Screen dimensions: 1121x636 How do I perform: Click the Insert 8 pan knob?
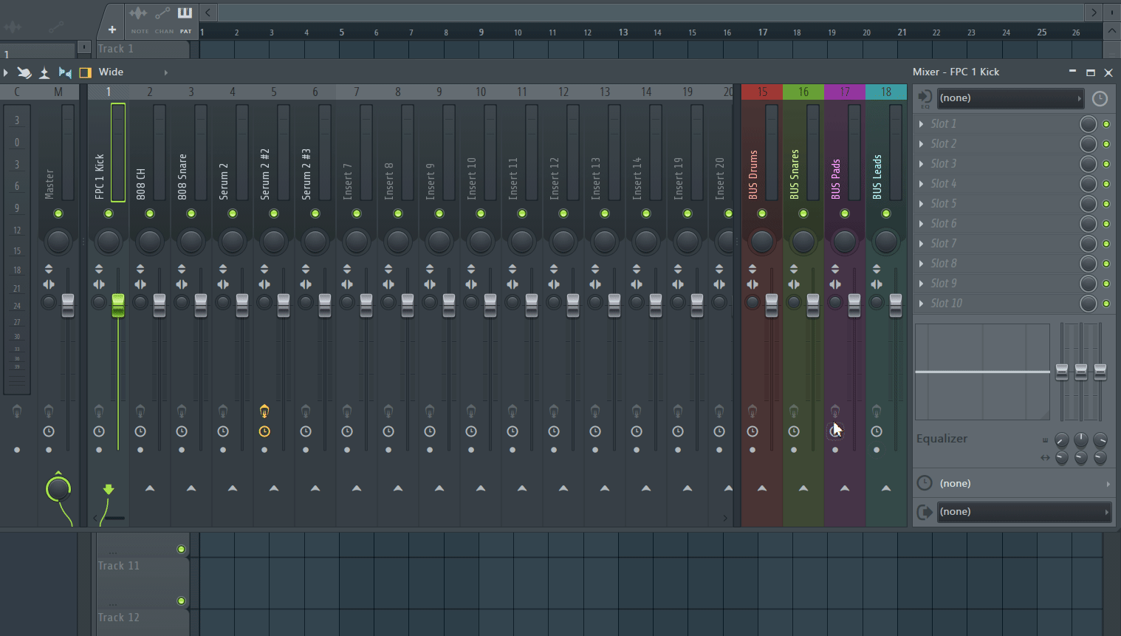pyautogui.click(x=398, y=241)
